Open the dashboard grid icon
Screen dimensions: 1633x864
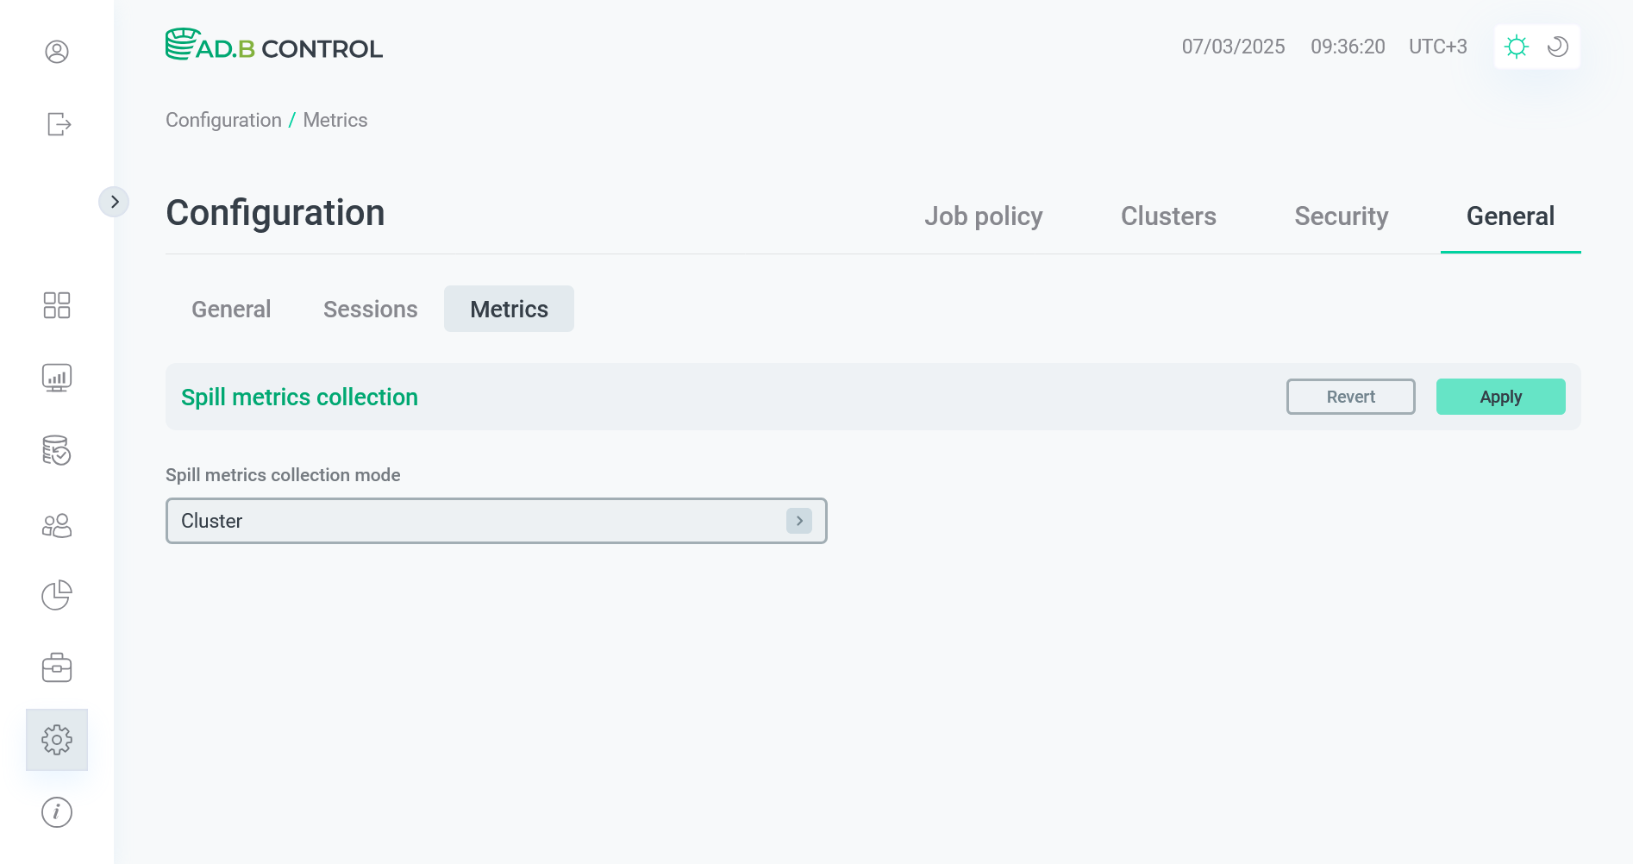point(57,305)
